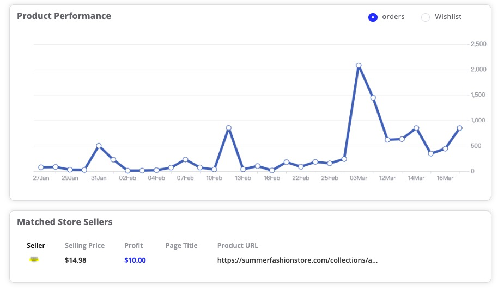Click the 27Jan data point
The image size is (498, 292).
(41, 167)
